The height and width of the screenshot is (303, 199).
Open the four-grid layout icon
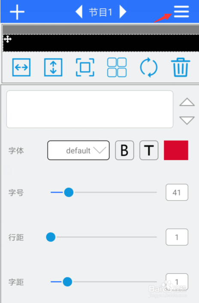pos(117,67)
